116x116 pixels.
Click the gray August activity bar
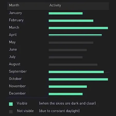[x=73, y=65]
